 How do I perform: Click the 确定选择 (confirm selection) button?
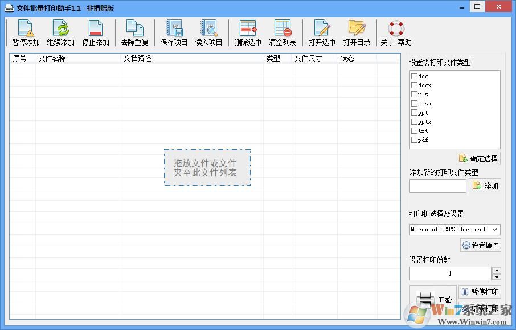coord(480,158)
